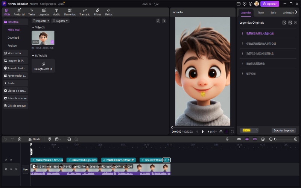
Task: Click the speed/clock icon in timeline toolbar
Action: point(69,139)
